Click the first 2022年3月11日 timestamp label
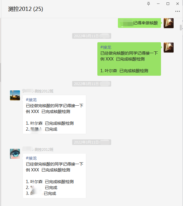Viewport: 183px width, 206px height. (91, 36)
